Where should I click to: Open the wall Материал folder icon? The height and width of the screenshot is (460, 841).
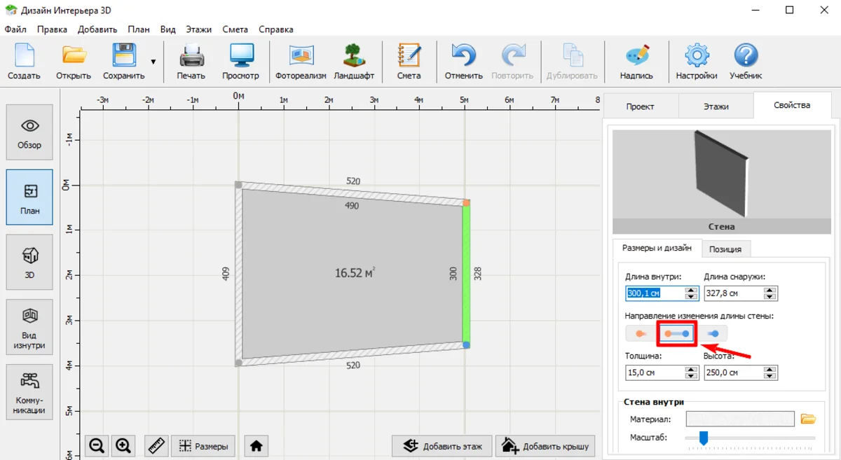point(808,419)
